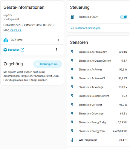Click the 92,3 W power value
Screen dimensions: 130x149
pyautogui.click(x=123, y=69)
